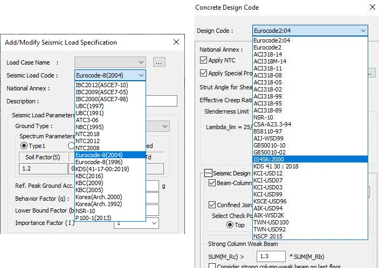Select KBC(2016) seismic code
Image resolution: width=379 pixels, height=268 pixels.
click(x=110, y=176)
